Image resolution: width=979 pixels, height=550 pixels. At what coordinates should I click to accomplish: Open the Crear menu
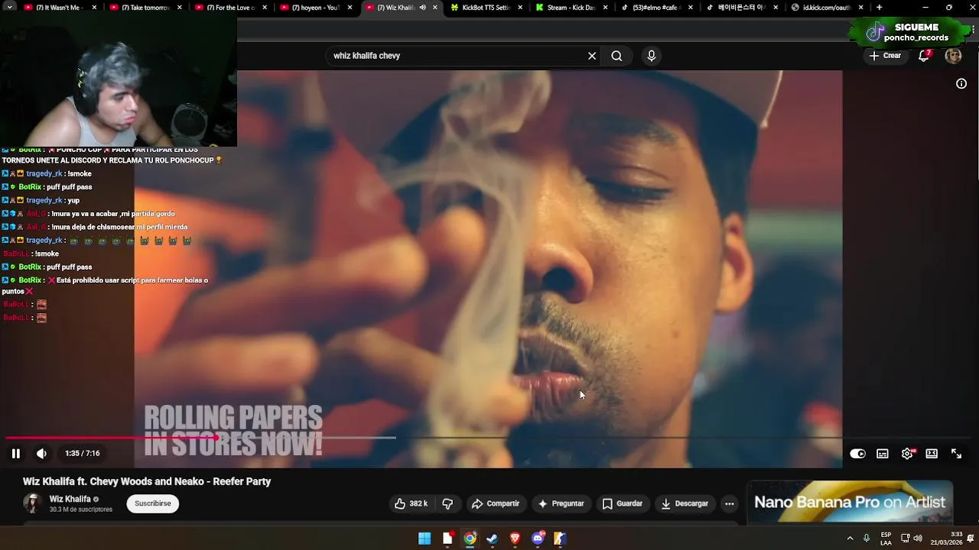point(885,56)
